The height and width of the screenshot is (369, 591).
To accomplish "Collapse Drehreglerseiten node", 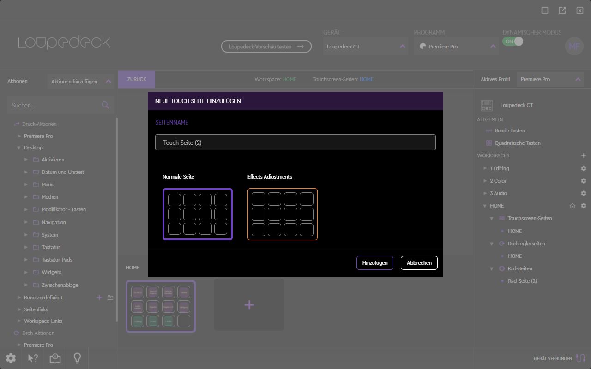I will 492,244.
